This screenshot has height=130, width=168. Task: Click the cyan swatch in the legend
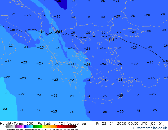point(32,127)
